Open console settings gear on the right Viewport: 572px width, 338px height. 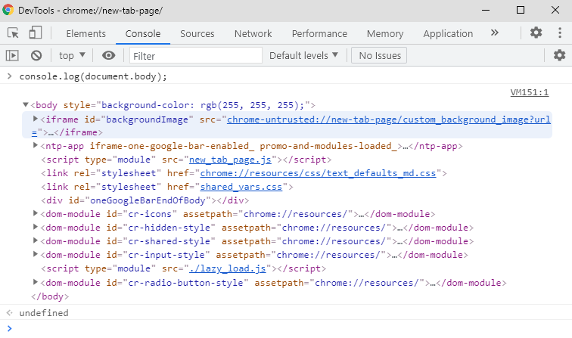tap(559, 55)
